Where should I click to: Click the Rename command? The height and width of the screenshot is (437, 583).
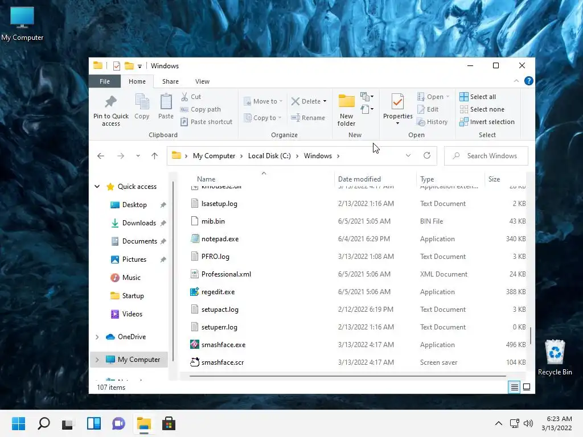pos(308,118)
